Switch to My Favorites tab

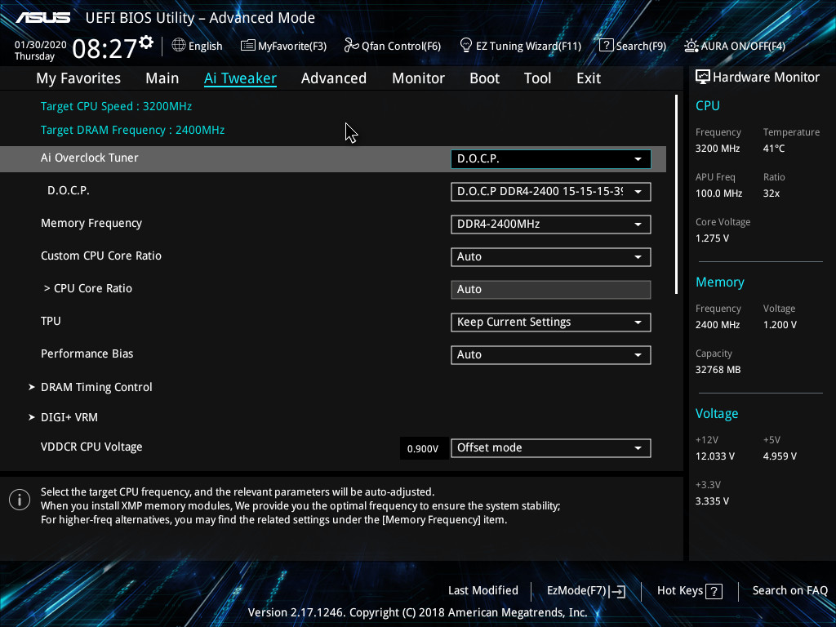tap(78, 78)
